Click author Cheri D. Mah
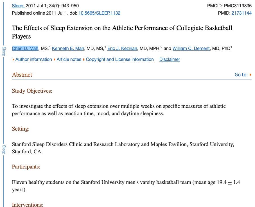Image resolution: width=255 pixels, height=207 pixels. pos(25,48)
